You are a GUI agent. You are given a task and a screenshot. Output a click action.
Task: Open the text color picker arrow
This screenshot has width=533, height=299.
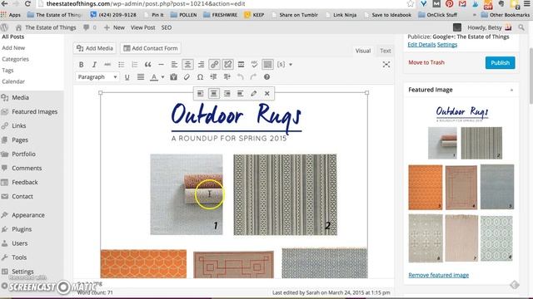[x=163, y=77]
